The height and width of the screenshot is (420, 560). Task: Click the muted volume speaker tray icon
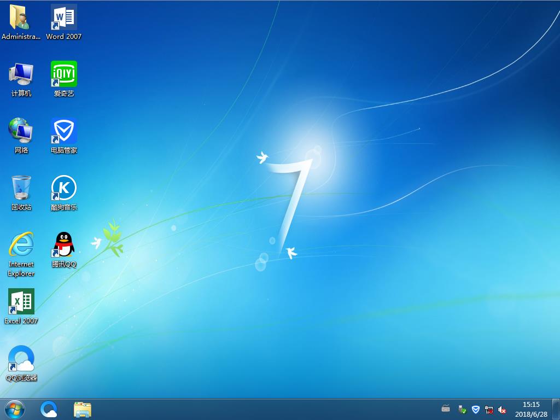pos(502,410)
